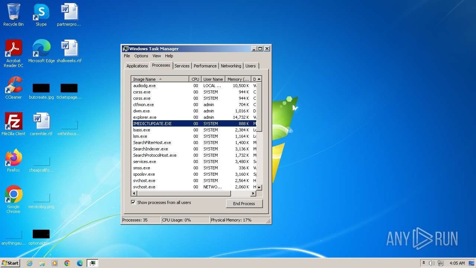The width and height of the screenshot is (476, 268).
Task: Click horizontal scroll right arrow
Action: 253,194
